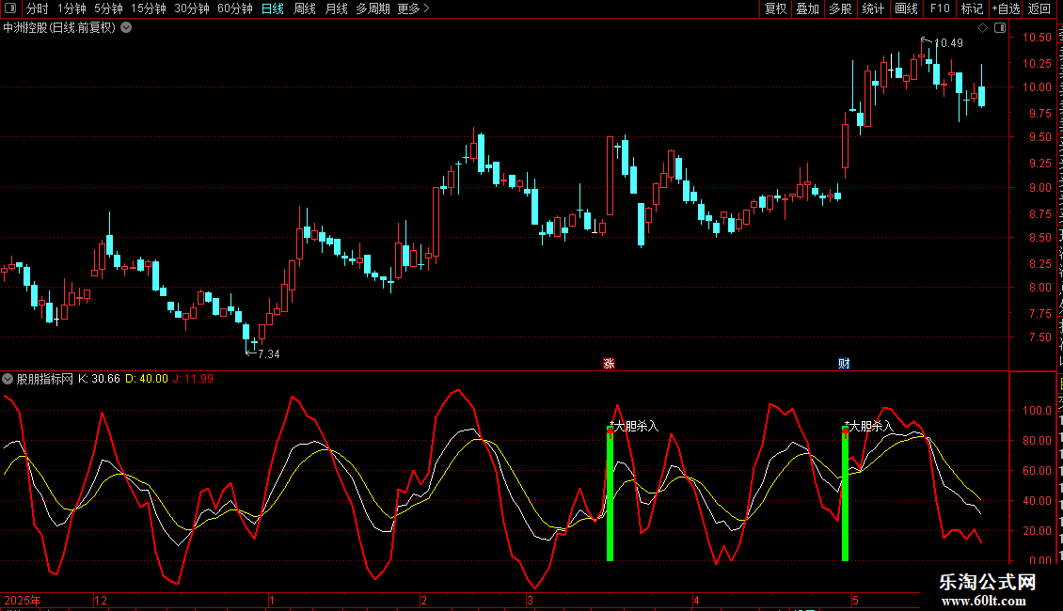Open the F10 company info
The image size is (1063, 611).
[x=940, y=8]
